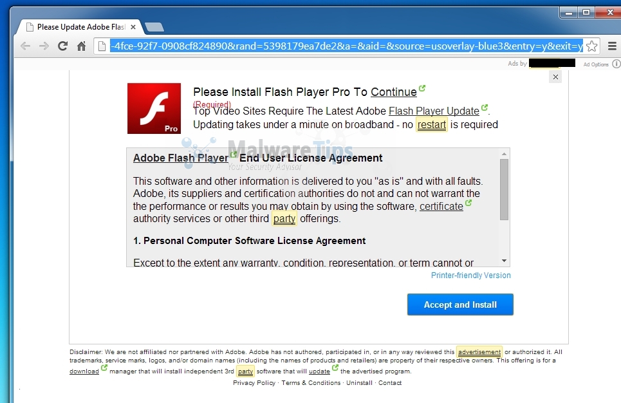Select the Please Update Adobe Flash tab
Image resolution: width=621 pixels, height=403 pixels.
(81, 27)
